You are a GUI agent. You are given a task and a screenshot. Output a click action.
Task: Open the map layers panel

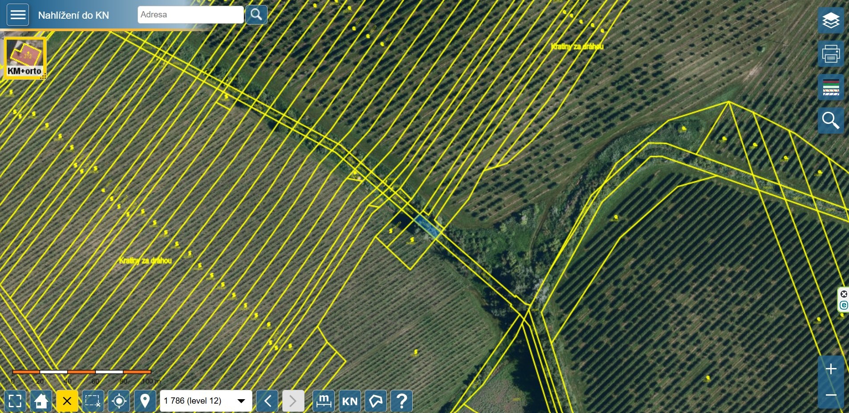click(x=831, y=20)
